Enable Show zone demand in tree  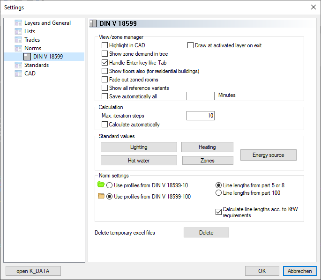(x=105, y=53)
